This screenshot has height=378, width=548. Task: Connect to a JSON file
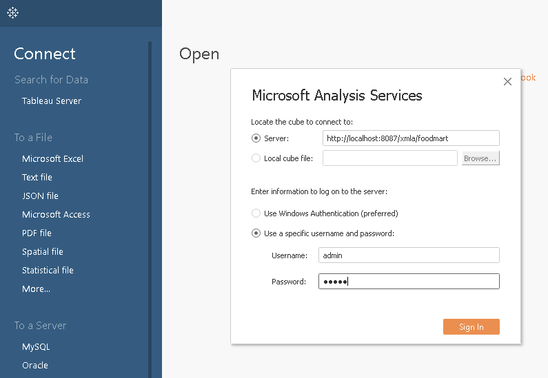tap(40, 196)
